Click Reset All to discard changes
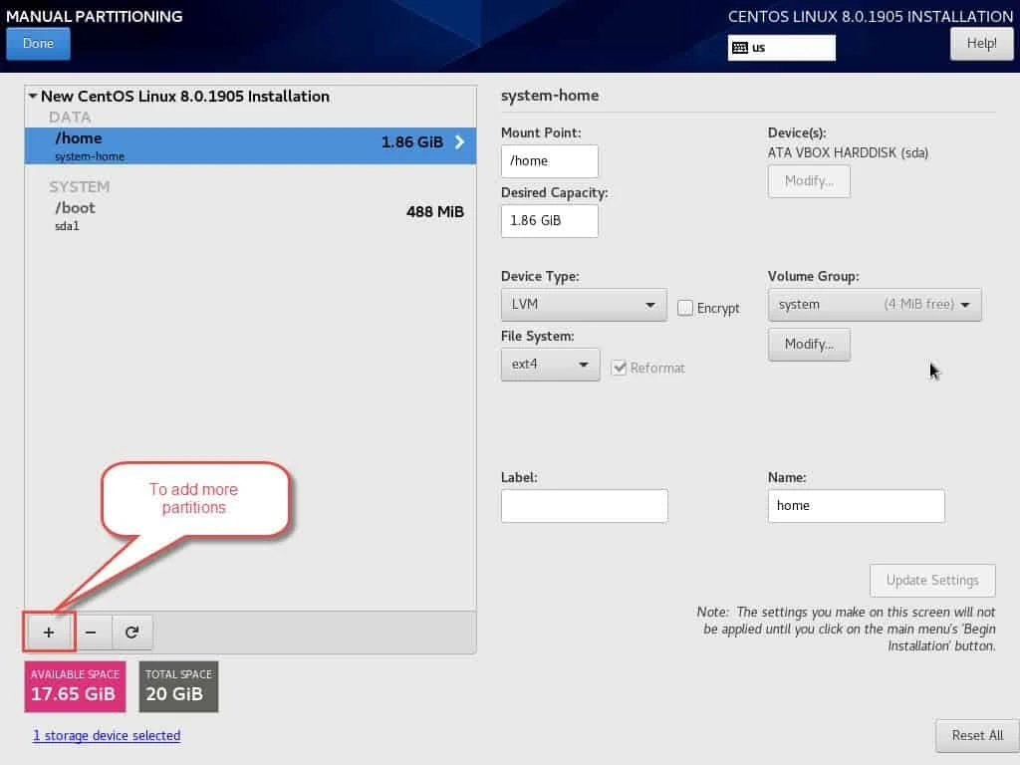 pyautogui.click(x=977, y=735)
